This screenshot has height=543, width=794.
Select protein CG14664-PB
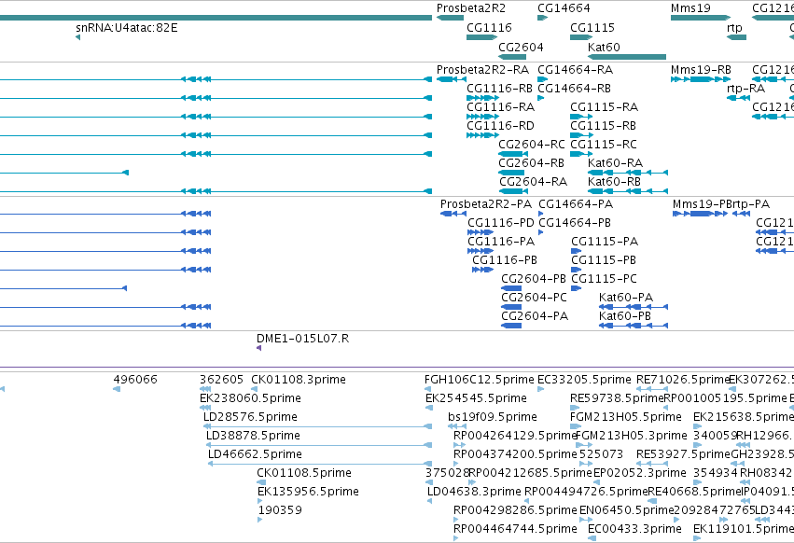point(575,223)
